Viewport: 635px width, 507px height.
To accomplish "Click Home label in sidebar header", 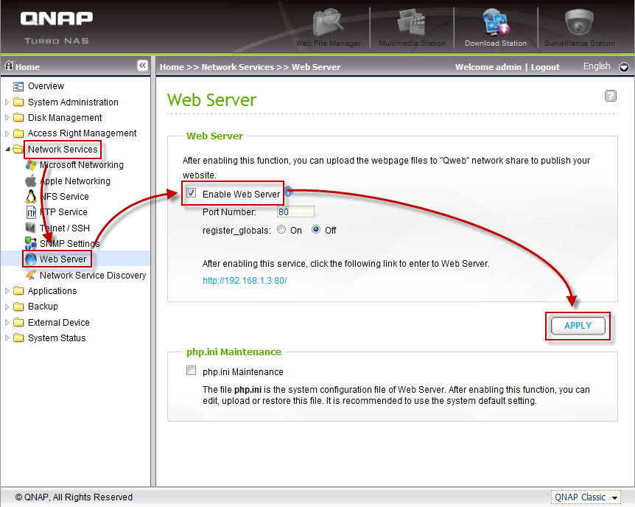I will [27, 67].
